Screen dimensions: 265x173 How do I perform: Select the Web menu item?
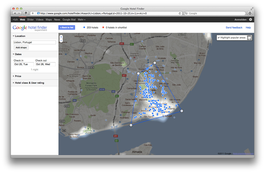coord(23,19)
